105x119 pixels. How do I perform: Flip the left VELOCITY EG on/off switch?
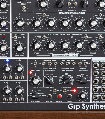[x=69, y=4]
